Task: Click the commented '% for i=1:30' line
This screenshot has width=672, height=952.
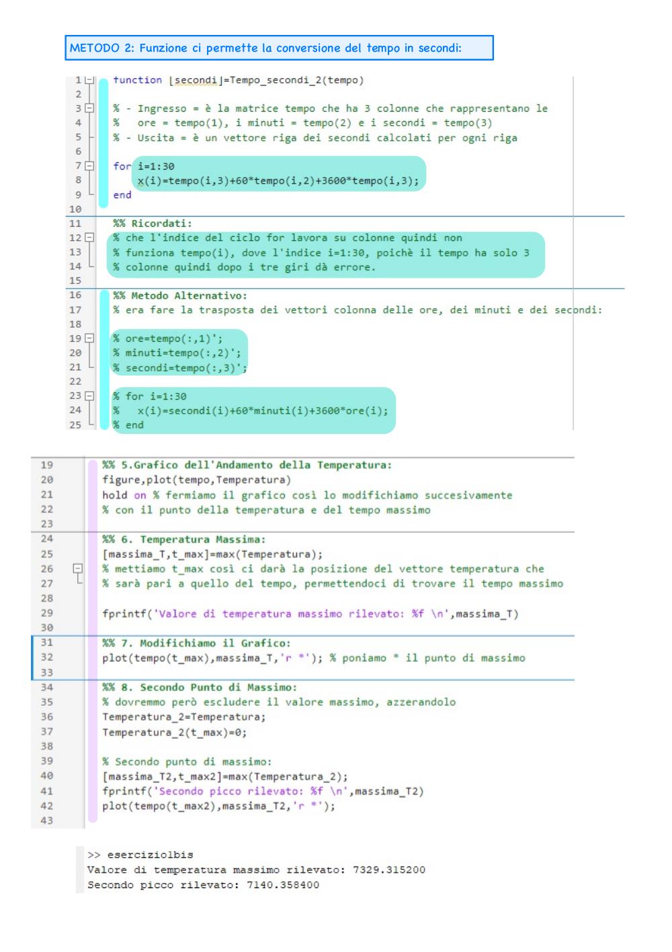Action: [150, 396]
